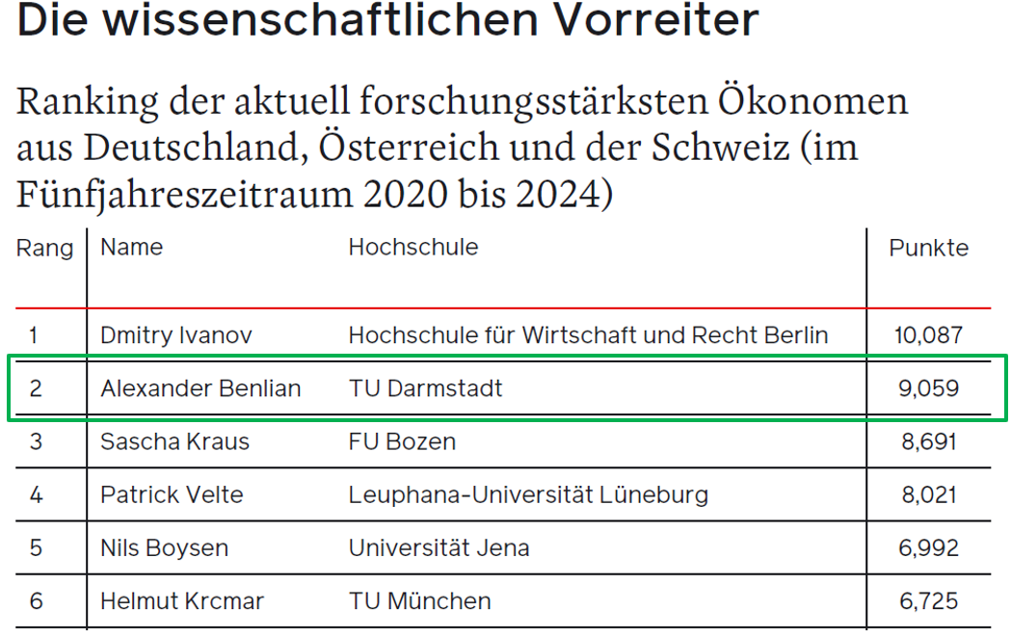Select the score 6,725
Screen dimensions: 1011x638
(928, 602)
